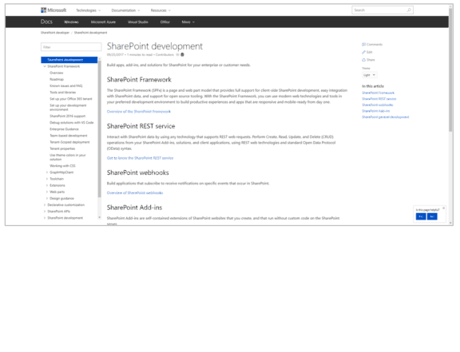Click the Comments link in the right panel
Viewport: 460px width, 352px height.
coord(375,45)
